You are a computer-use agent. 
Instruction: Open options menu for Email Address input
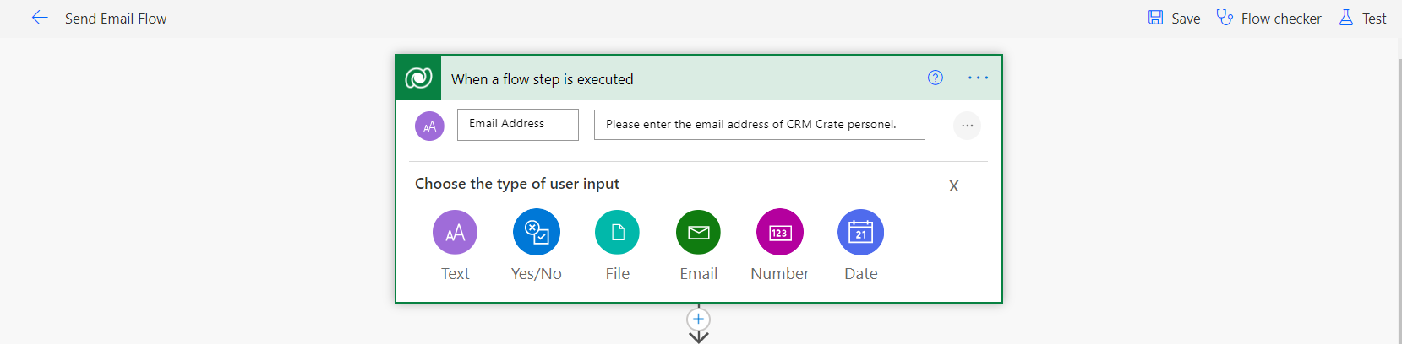click(x=967, y=126)
